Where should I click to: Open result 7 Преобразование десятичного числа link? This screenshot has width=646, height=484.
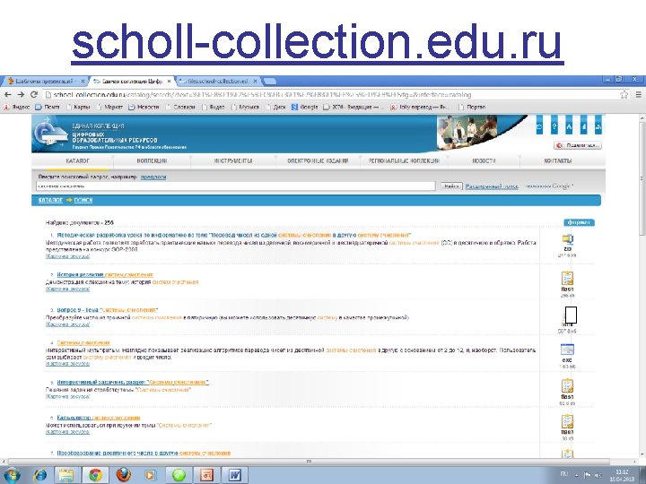pos(144,454)
